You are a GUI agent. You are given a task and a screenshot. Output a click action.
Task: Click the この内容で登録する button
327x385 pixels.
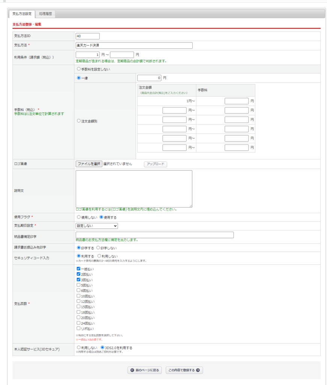184,370
